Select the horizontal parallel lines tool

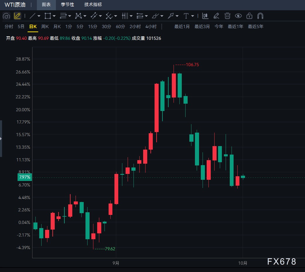click(x=63, y=16)
